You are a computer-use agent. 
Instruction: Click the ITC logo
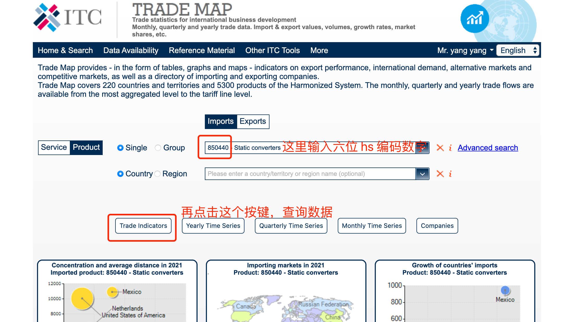67,18
